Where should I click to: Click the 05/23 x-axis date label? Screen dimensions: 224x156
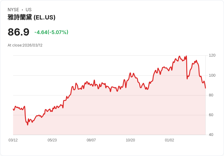[52, 140]
